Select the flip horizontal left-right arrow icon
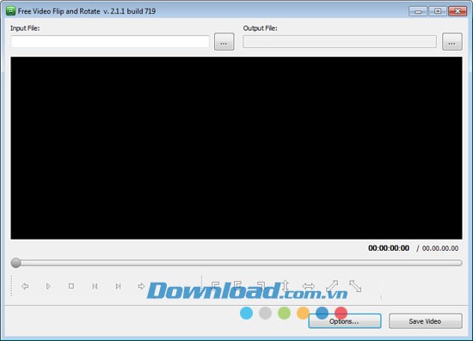 coord(308,286)
